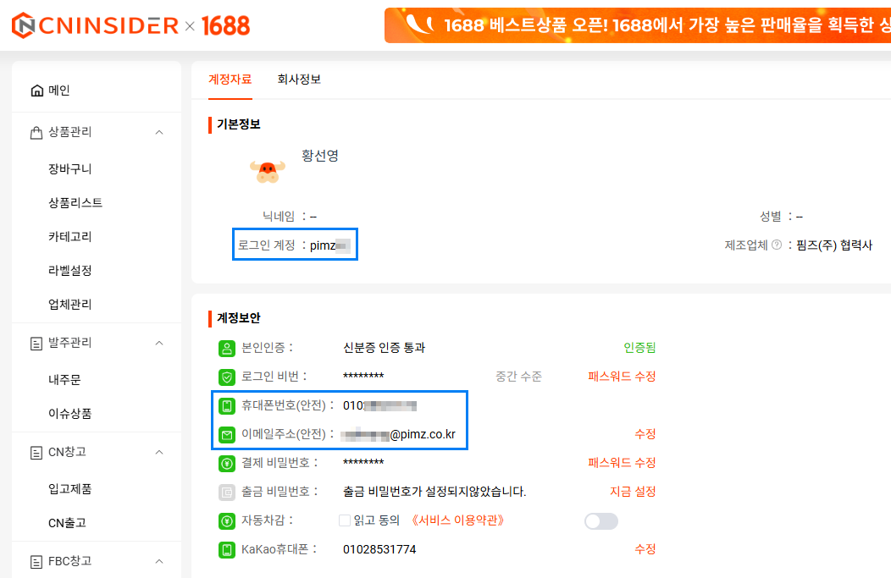891x578 pixels.
Task: Click the home icon beside 메인
Action: coord(36,91)
